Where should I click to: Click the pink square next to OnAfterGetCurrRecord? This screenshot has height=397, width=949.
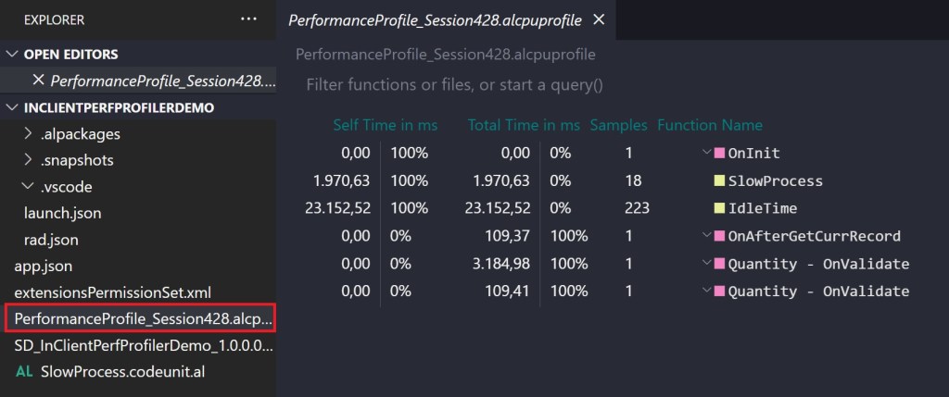coord(717,236)
